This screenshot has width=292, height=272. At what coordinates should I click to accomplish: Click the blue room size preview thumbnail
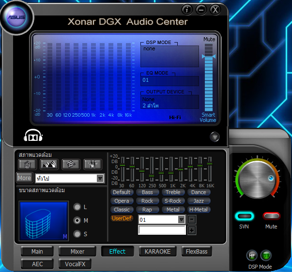[44, 221]
